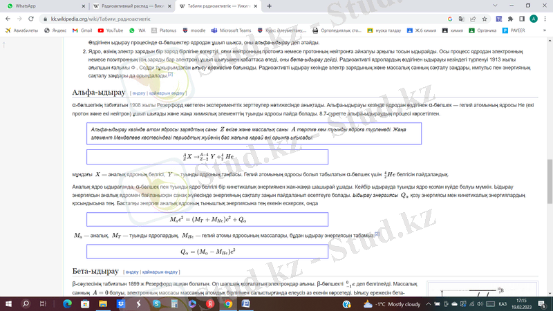The image size is (553, 311).
Task: Open footnote [2] after энергиясын табамыз
Action: [x=377, y=234]
